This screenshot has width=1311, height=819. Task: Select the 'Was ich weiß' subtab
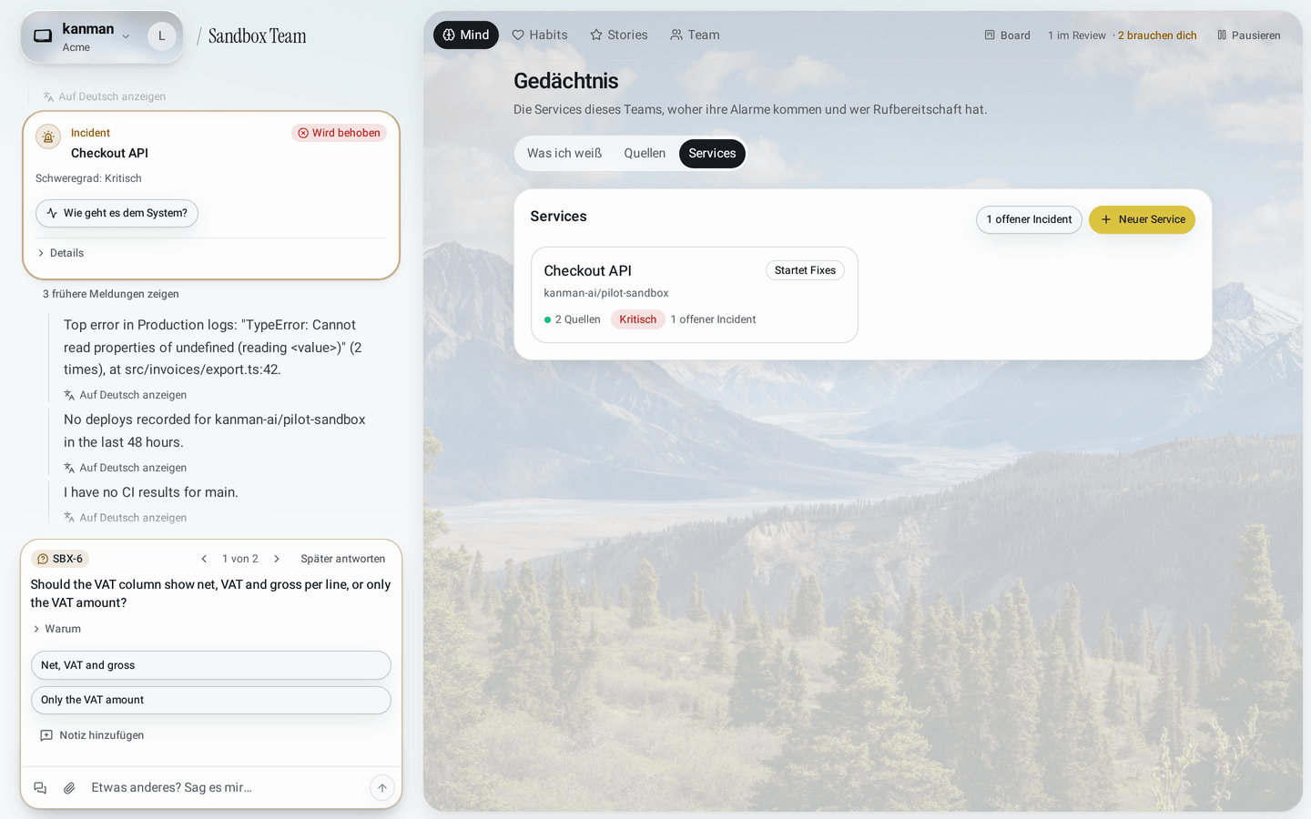coord(564,153)
